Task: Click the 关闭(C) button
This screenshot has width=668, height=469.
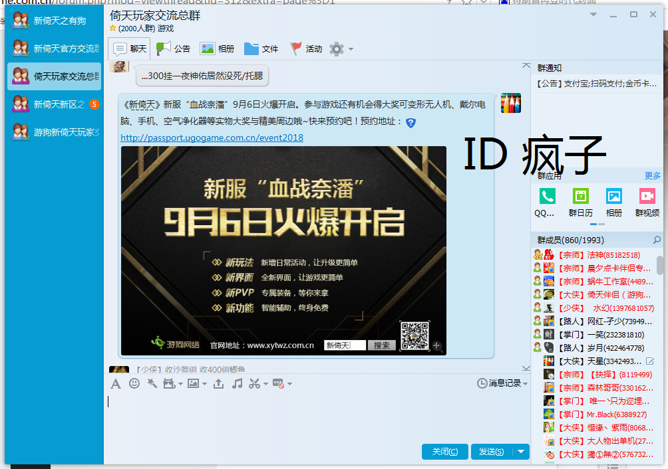Action: [x=444, y=451]
